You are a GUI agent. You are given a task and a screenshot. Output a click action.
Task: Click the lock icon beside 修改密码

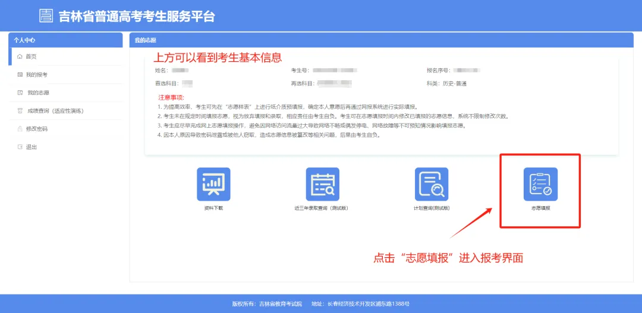(20, 129)
